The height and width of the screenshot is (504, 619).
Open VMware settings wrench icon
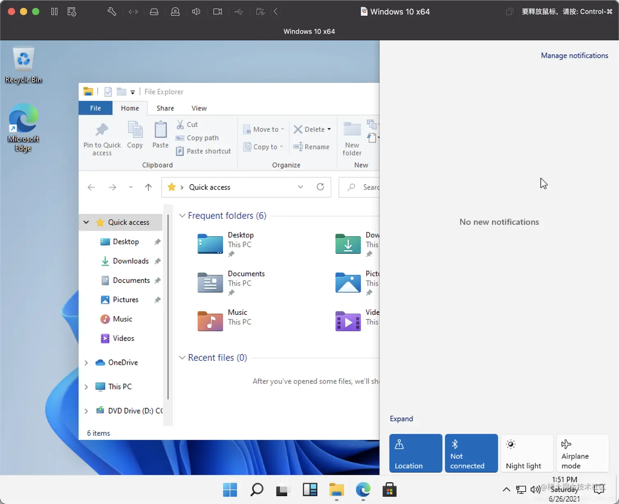coord(112,11)
